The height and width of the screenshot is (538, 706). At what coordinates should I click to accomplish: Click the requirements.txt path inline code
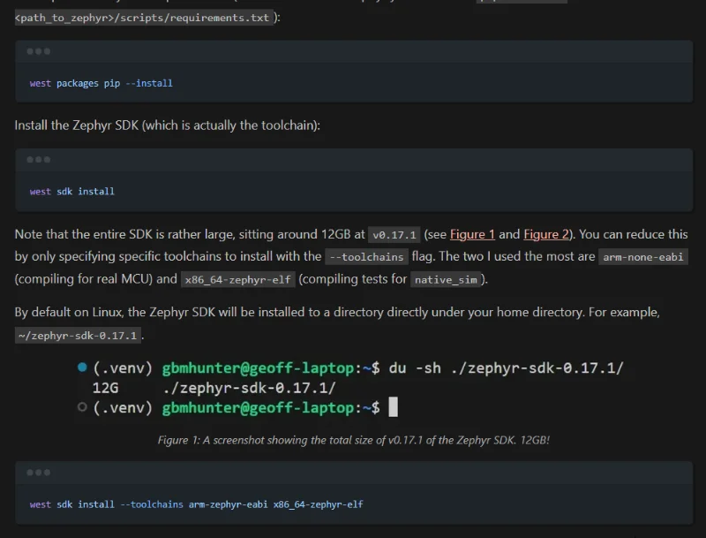point(143,18)
